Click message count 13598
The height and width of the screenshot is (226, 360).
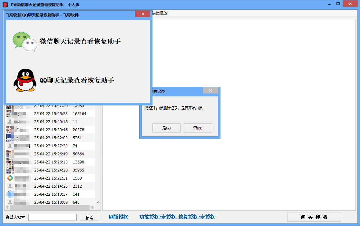(x=79, y=162)
